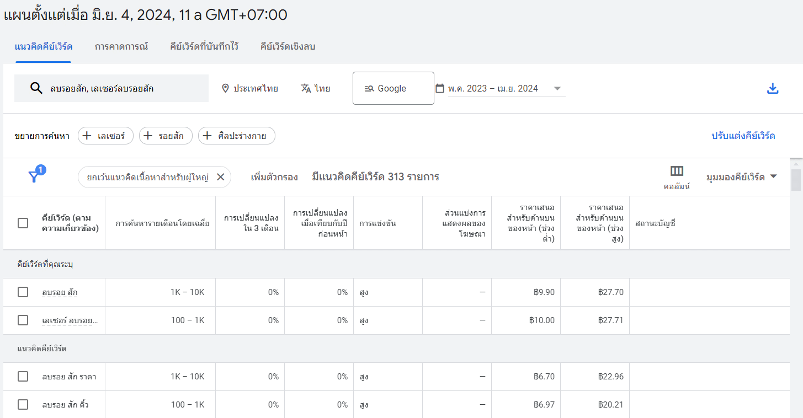Click the date range พ.ค. 2023 – เม.ย. 2024

point(493,88)
